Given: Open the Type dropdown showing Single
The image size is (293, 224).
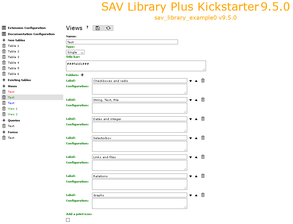Looking at the screenshot, I should pos(75,52).
